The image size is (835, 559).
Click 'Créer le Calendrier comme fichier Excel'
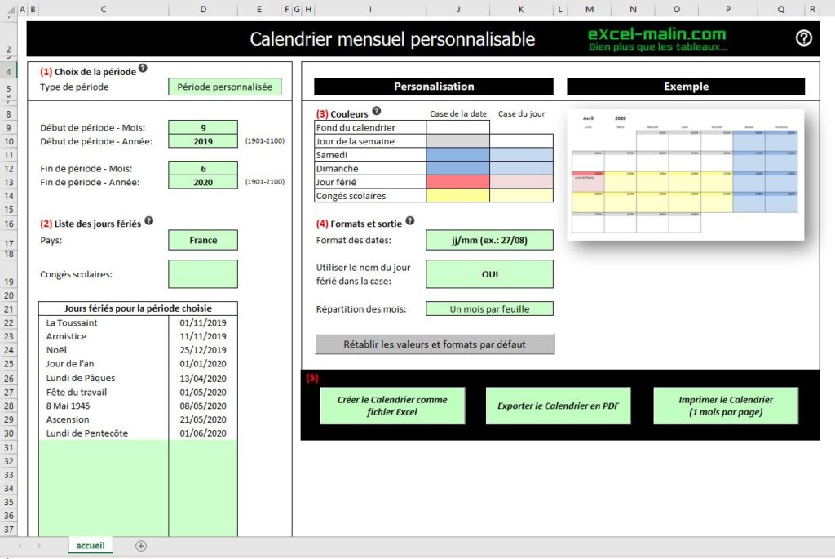(392, 404)
